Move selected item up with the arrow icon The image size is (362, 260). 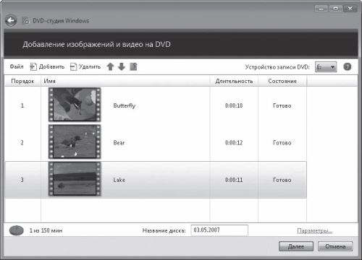110,66
